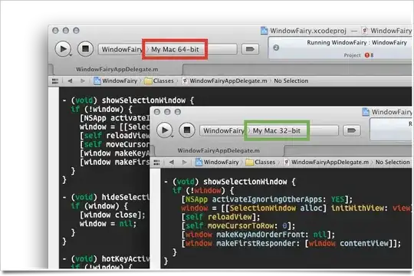Click 'window = nil;' line in back window
Viewport: 414px width, 276px height.
pos(108,224)
